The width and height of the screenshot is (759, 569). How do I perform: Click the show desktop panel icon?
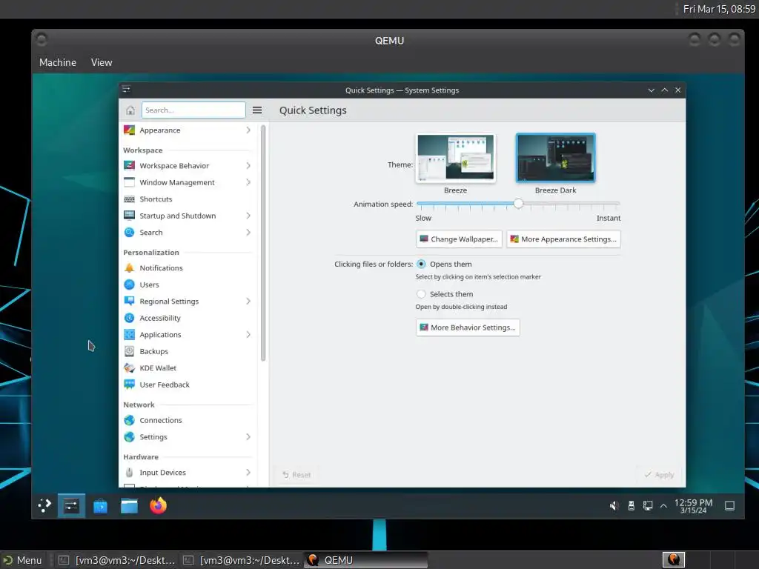pos(729,506)
